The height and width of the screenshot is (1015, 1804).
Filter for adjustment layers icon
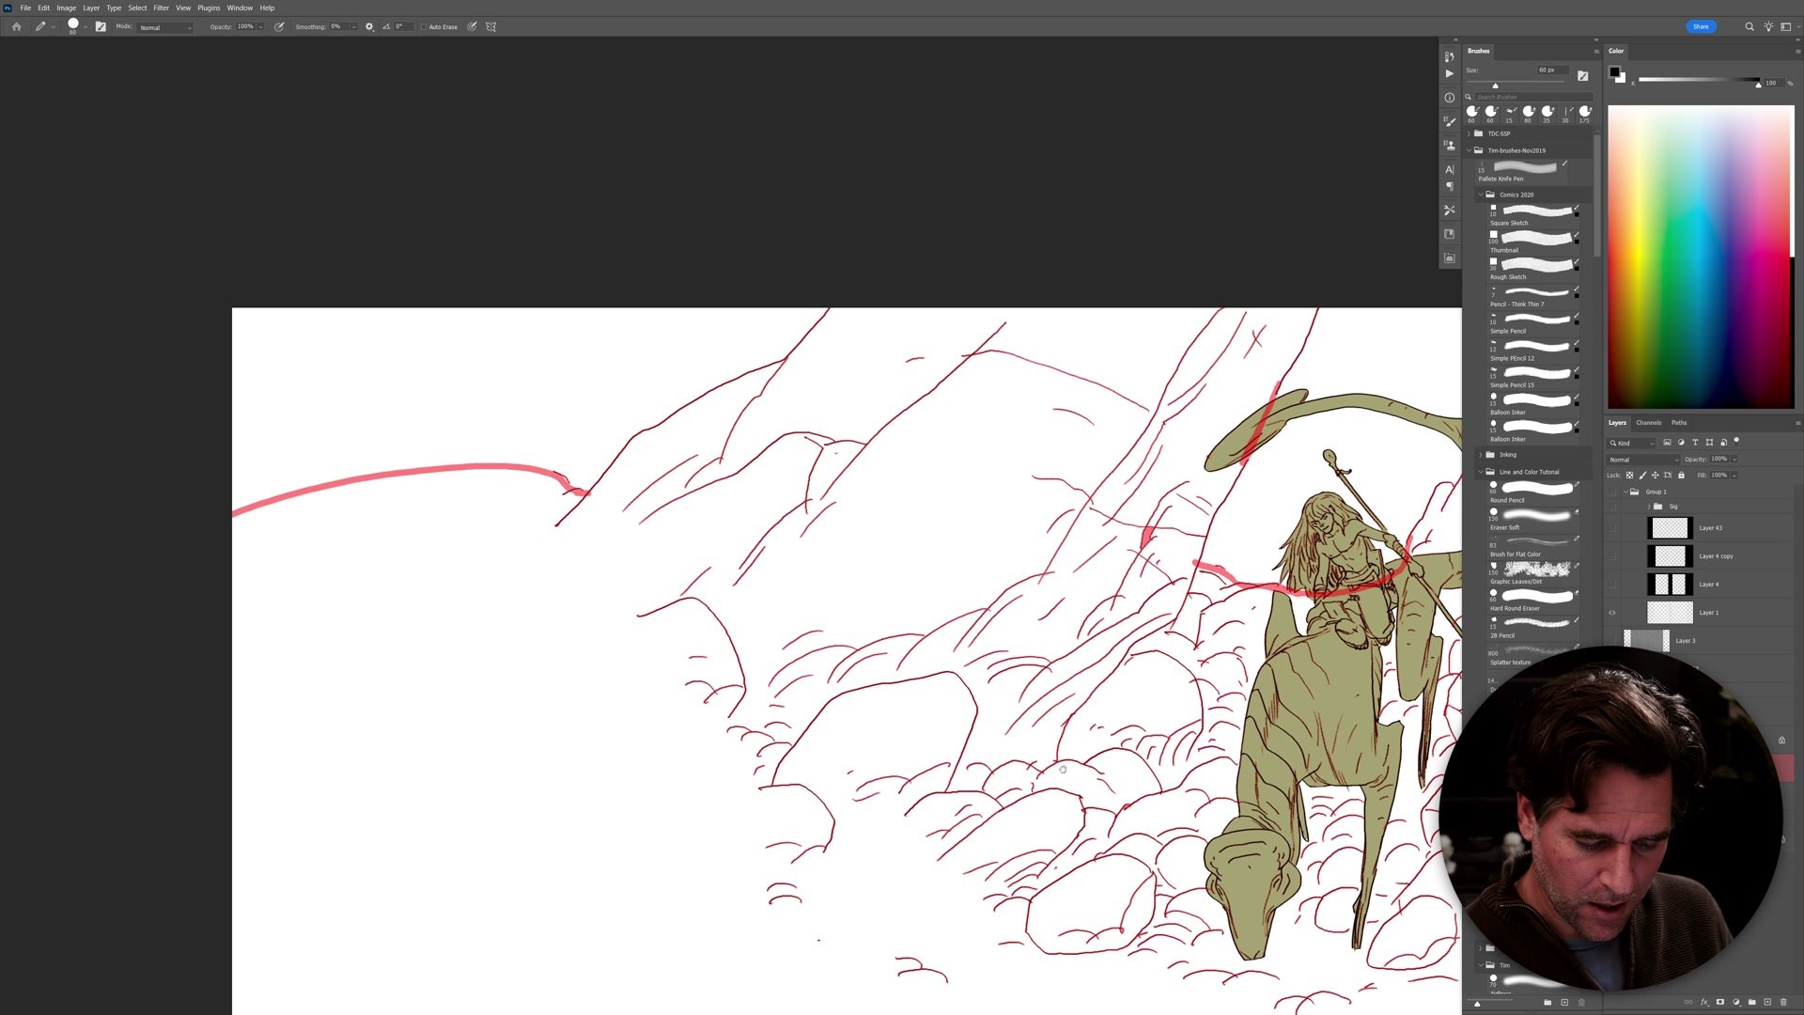pyautogui.click(x=1681, y=443)
